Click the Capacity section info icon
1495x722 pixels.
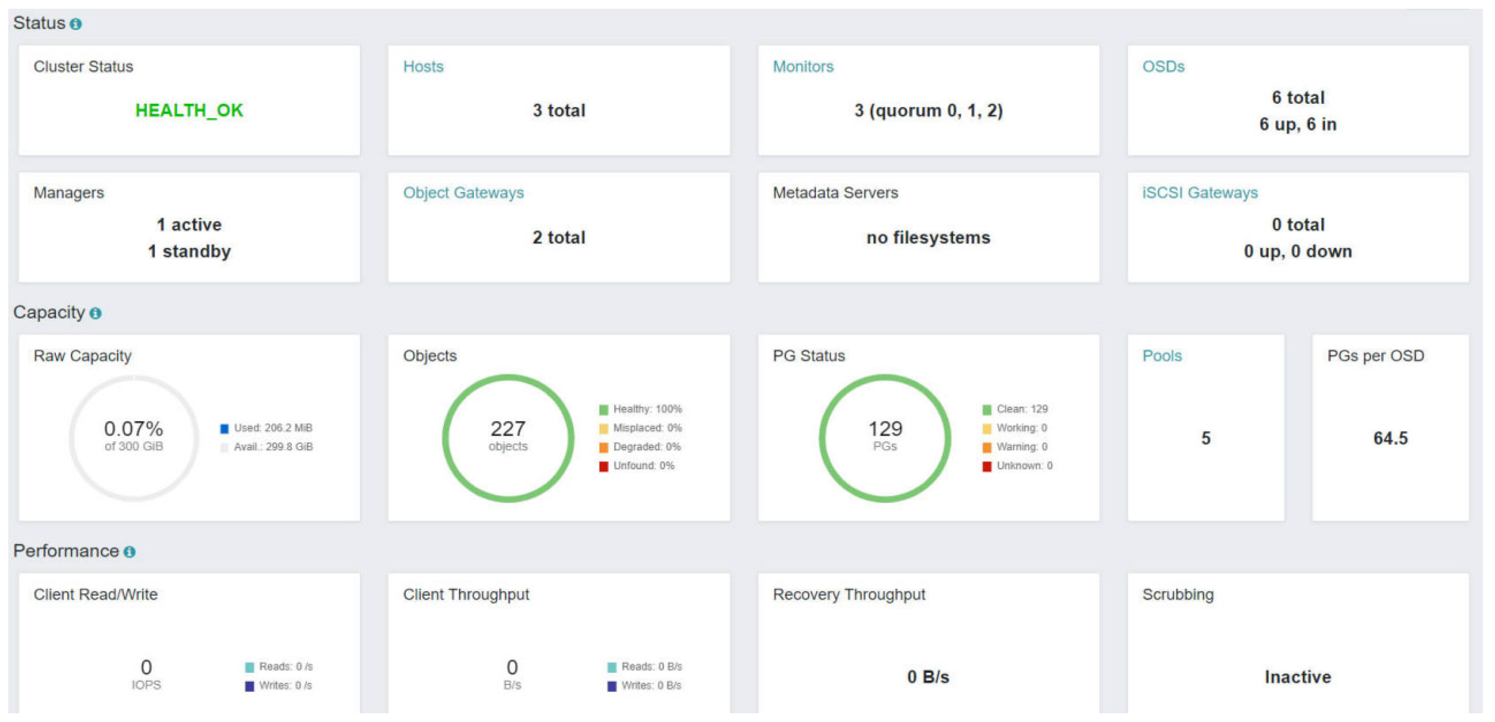coord(96,313)
